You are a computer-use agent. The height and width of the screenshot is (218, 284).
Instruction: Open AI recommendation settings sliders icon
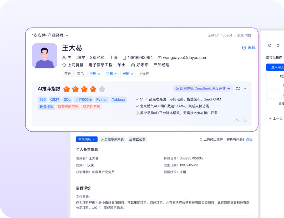pyautogui.click(x=238, y=89)
